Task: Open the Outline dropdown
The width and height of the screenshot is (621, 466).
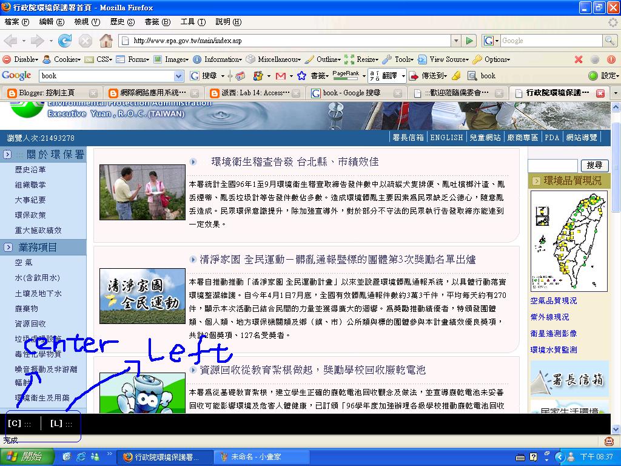Action: tap(323, 59)
